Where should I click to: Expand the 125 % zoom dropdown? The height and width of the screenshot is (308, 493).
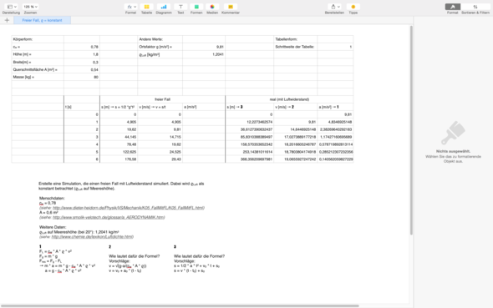[x=30, y=7]
